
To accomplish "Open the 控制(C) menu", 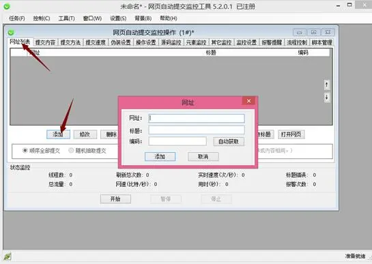I will coord(42,18).
